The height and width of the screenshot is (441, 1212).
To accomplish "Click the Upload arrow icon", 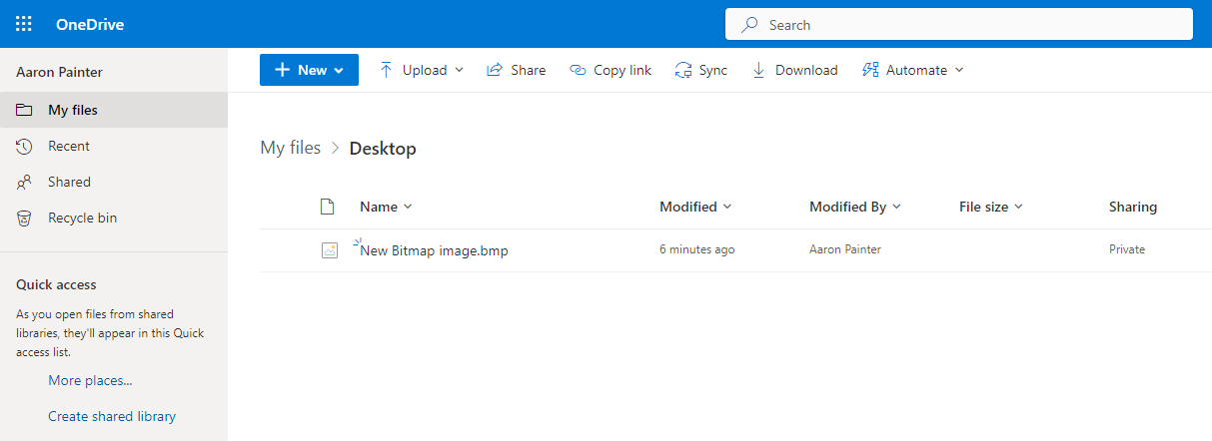I will (386, 70).
